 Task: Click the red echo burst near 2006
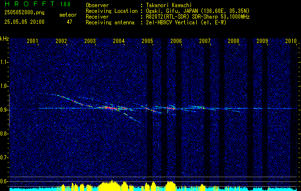coord(171,108)
